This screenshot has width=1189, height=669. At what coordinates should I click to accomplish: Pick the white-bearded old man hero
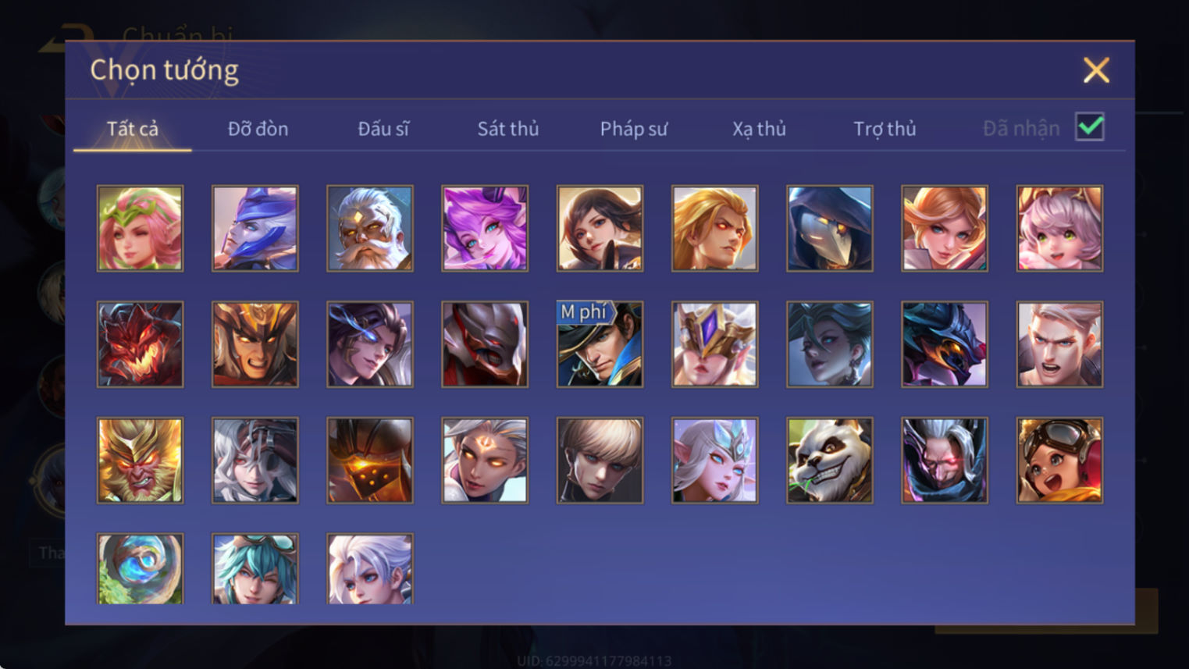point(369,229)
